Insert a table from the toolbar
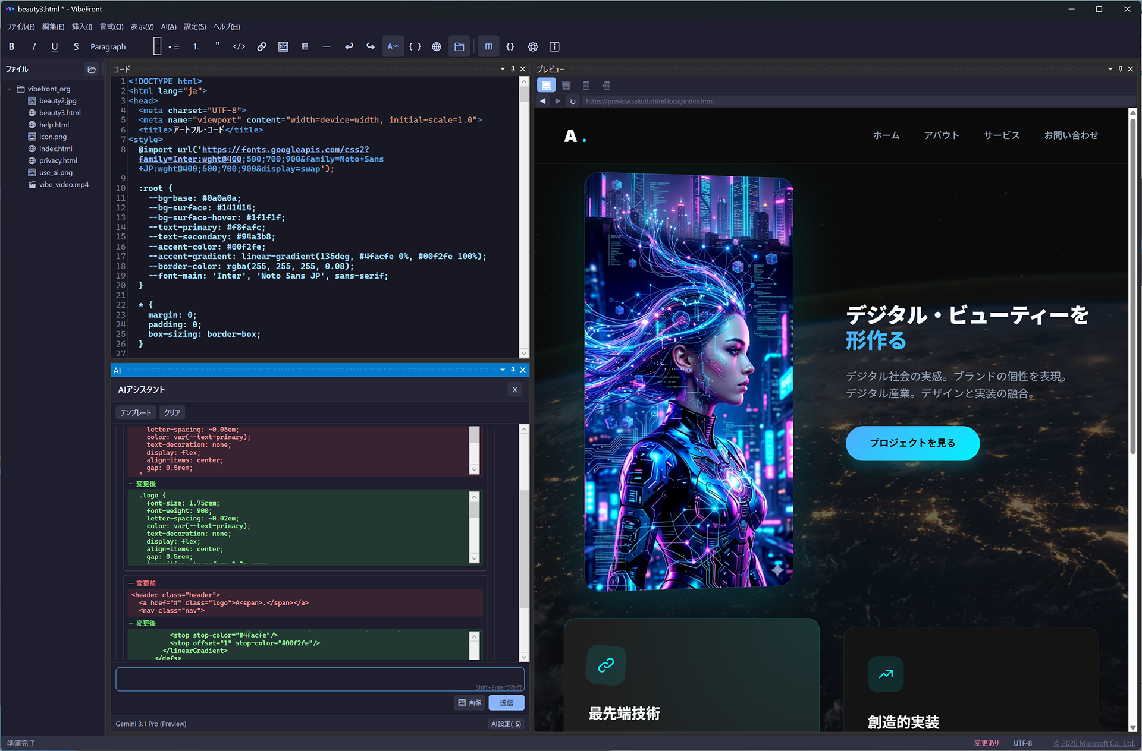 point(305,46)
